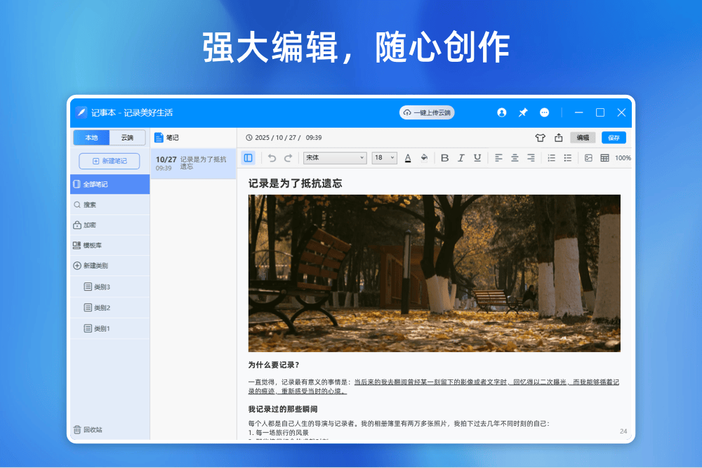Image resolution: width=702 pixels, height=468 pixels.
Task: Select the 10/27 note in list
Action: coord(193,163)
